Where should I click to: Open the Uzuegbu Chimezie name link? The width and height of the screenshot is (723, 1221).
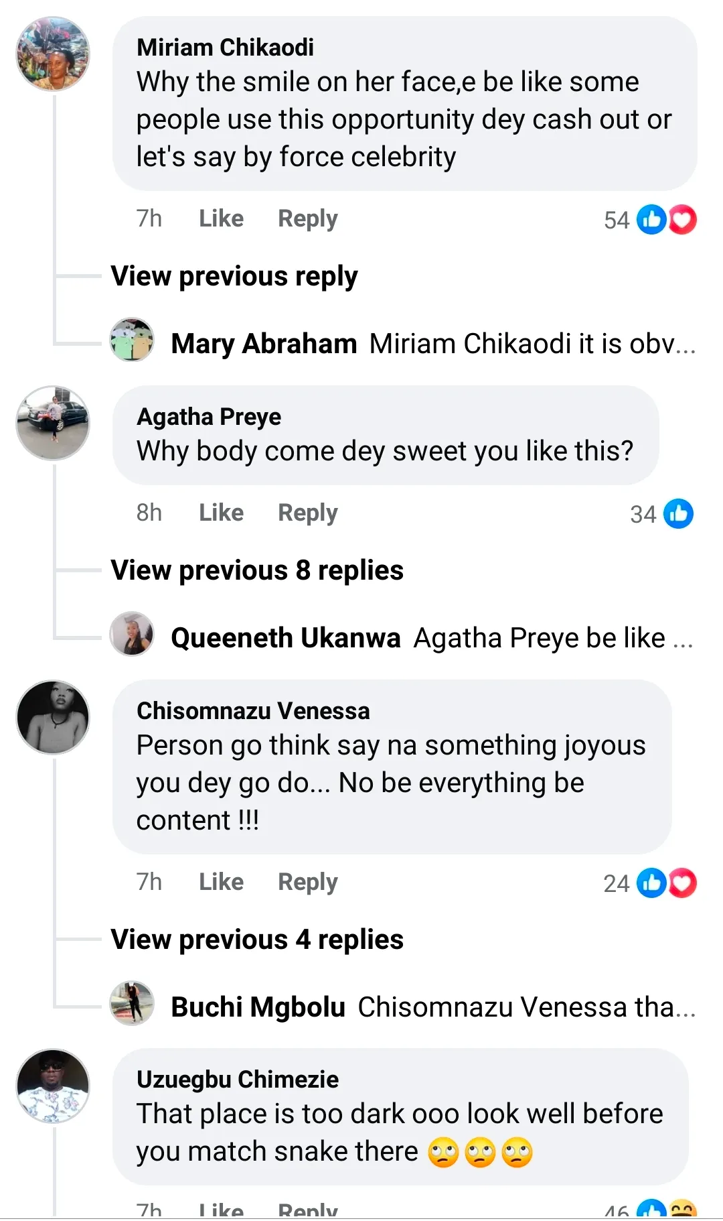pyautogui.click(x=238, y=1080)
